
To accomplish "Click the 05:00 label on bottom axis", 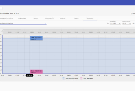I will (x=76, y=75).
